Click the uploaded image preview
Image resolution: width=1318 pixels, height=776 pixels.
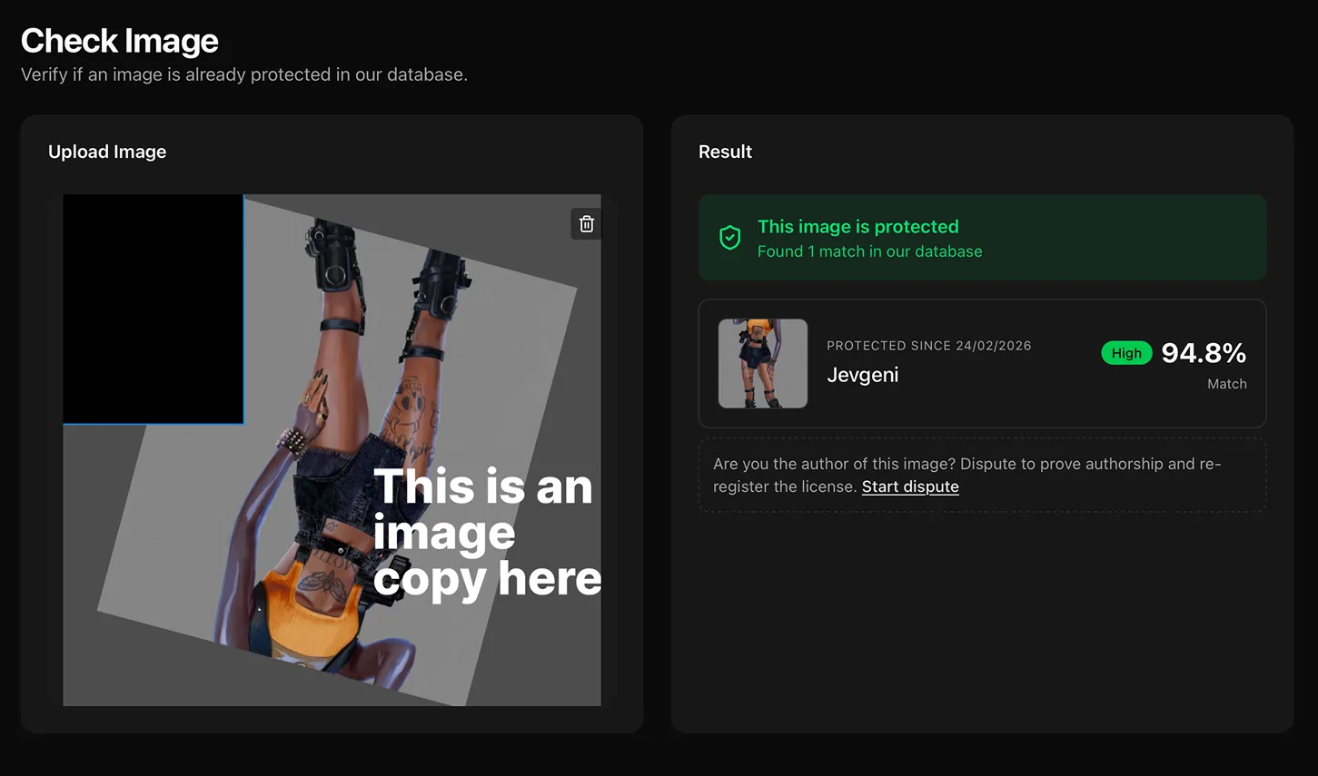point(332,449)
